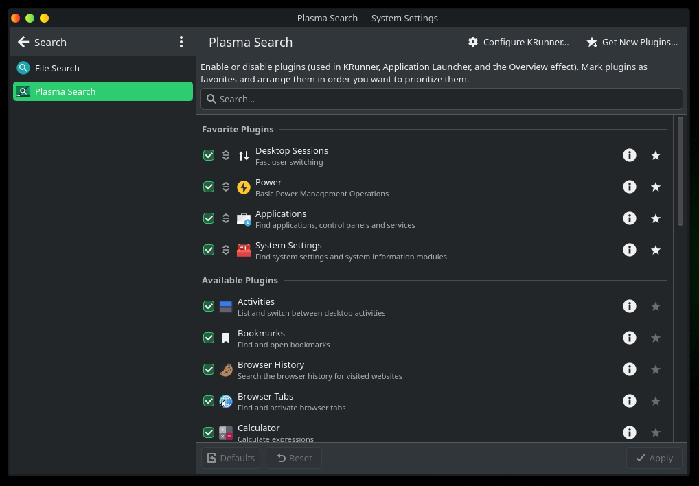
Task: Unfavorite the Applications plugin star
Action: [x=656, y=218]
